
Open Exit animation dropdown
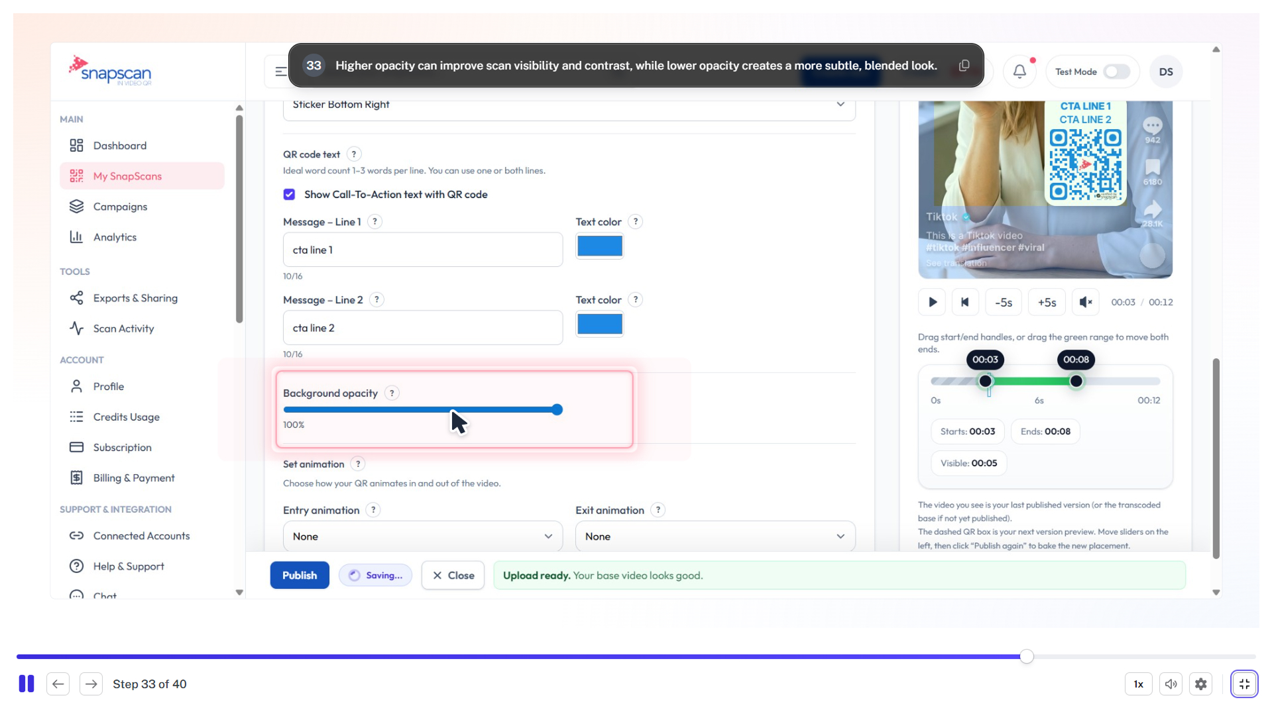click(715, 536)
